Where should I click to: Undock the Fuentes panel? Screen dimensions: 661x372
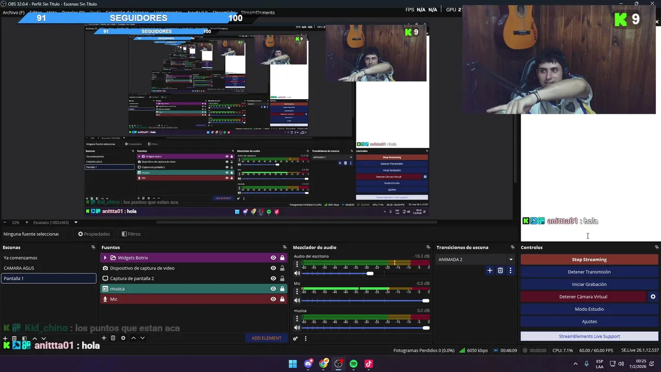pos(284,247)
